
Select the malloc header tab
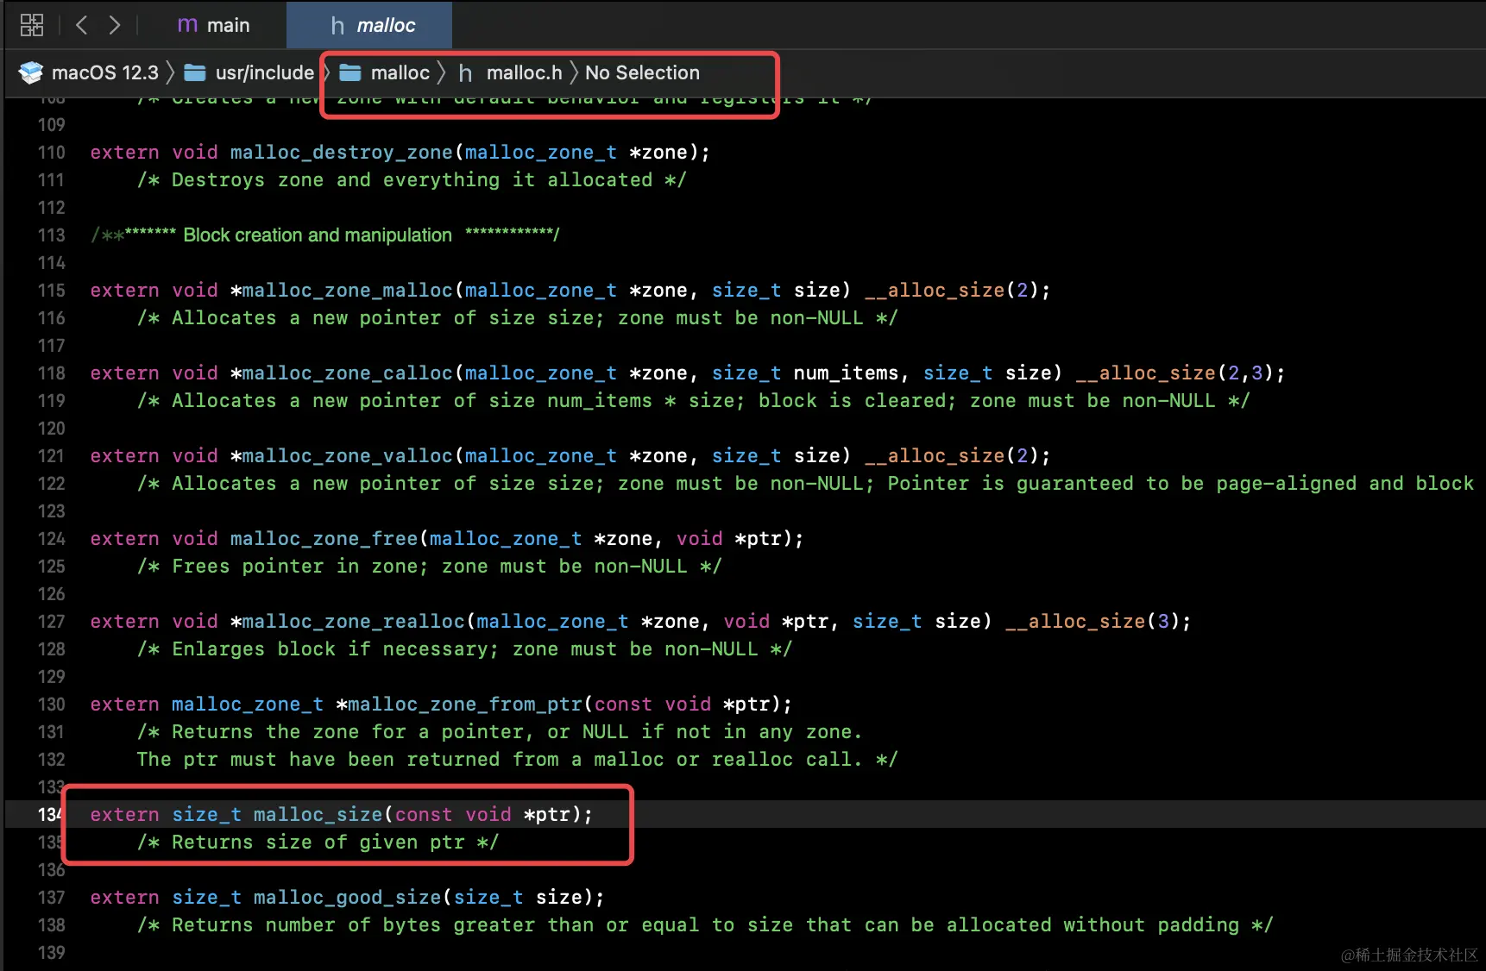369,25
